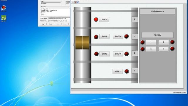This screenshot has width=188, height=106.
Task: Click the Reset button in the back window
Action: (x=50, y=24)
